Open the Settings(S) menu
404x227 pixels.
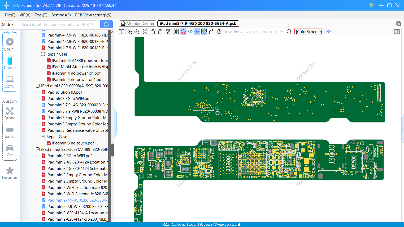click(x=61, y=15)
